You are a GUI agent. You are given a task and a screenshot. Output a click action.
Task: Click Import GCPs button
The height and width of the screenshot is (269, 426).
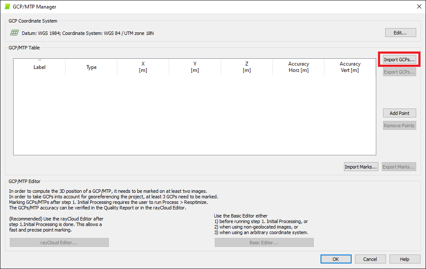(x=399, y=60)
